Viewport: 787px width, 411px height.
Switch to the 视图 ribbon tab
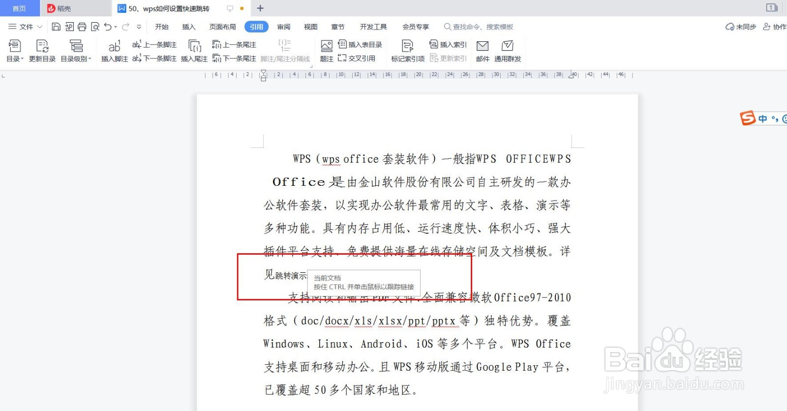[310, 27]
